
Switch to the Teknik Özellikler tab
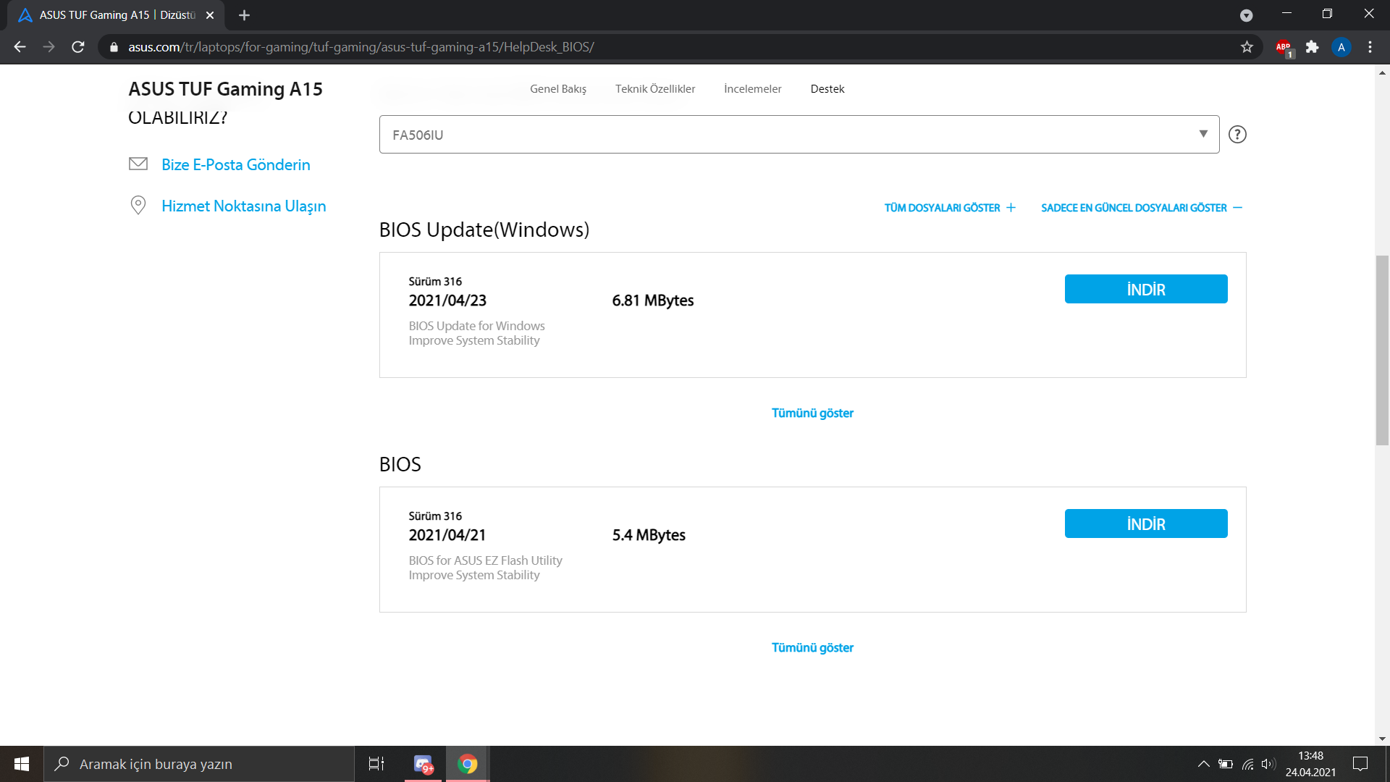click(x=655, y=89)
